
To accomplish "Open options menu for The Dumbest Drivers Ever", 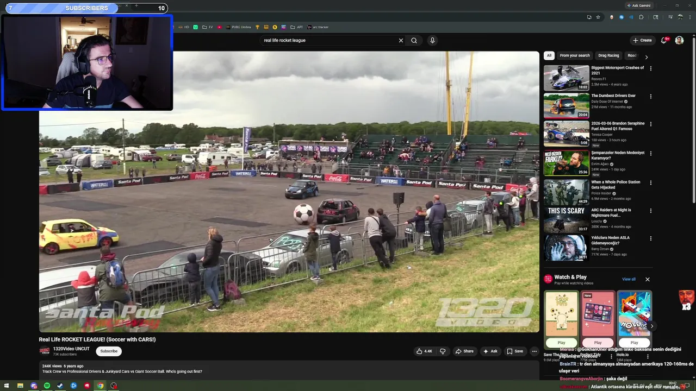I will click(650, 96).
